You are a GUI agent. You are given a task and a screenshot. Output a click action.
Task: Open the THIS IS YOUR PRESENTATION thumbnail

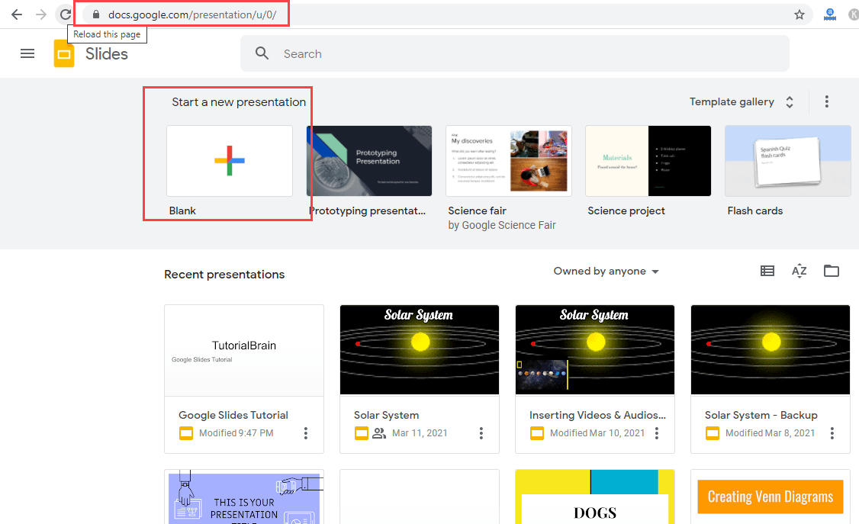(244, 497)
